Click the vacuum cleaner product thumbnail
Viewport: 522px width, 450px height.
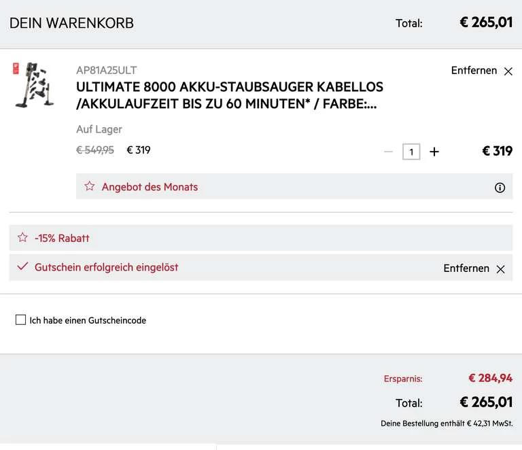click(34, 86)
